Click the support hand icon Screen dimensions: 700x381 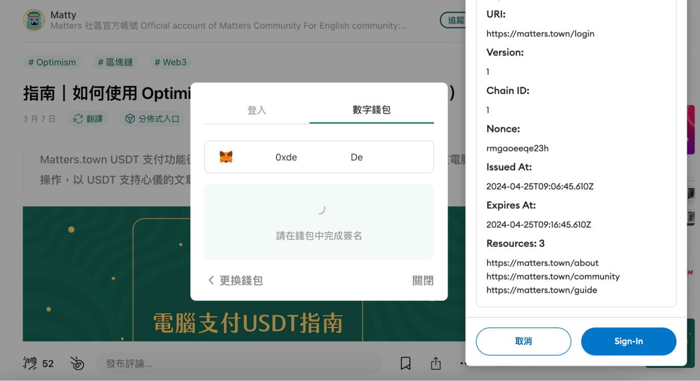77,363
